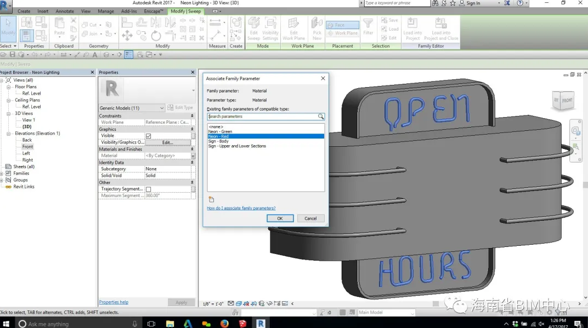Collapse the Floor Plans tree node
Viewport: 588px width, 328px height.
[9, 87]
